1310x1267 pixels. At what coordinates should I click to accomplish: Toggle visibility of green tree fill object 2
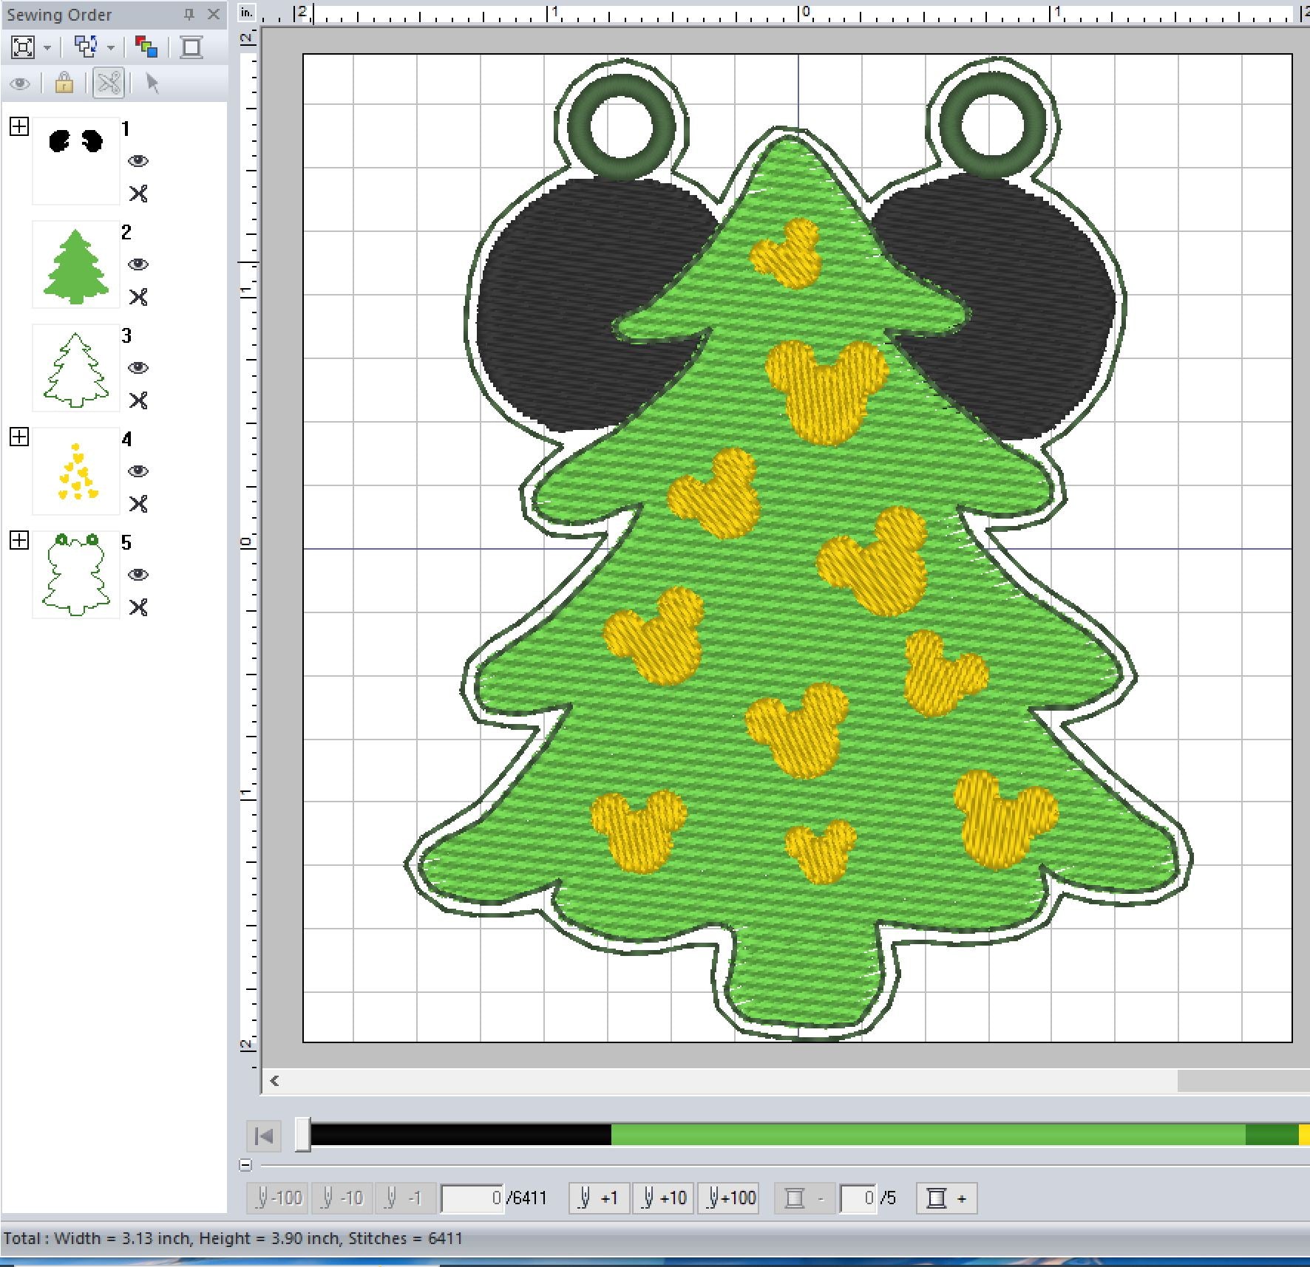point(138,264)
